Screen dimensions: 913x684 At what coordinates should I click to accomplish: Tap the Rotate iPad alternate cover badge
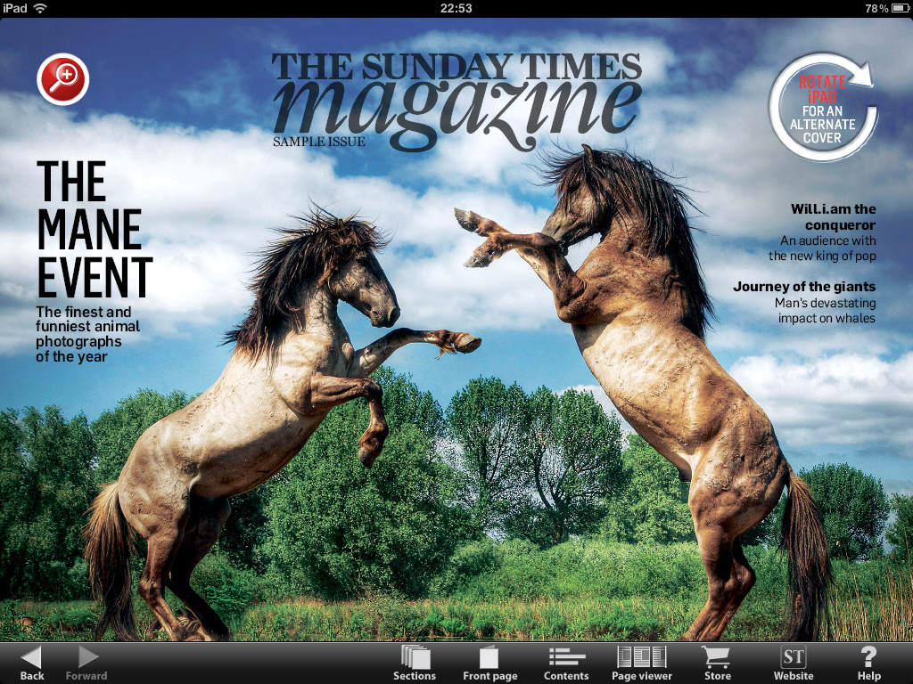(821, 108)
